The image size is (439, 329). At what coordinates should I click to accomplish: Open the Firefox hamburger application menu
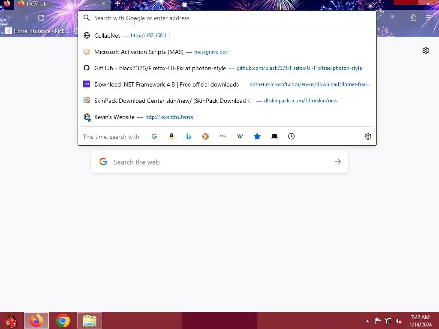click(429, 18)
